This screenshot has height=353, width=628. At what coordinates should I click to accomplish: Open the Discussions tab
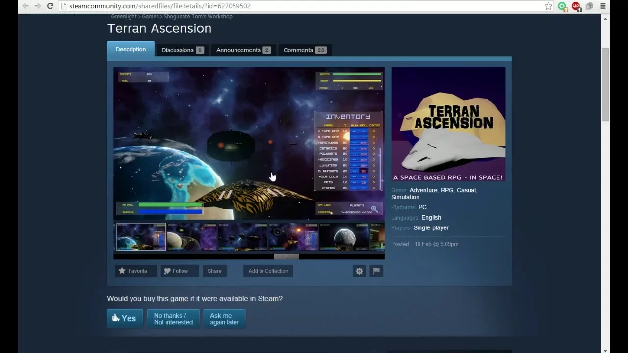pyautogui.click(x=183, y=50)
